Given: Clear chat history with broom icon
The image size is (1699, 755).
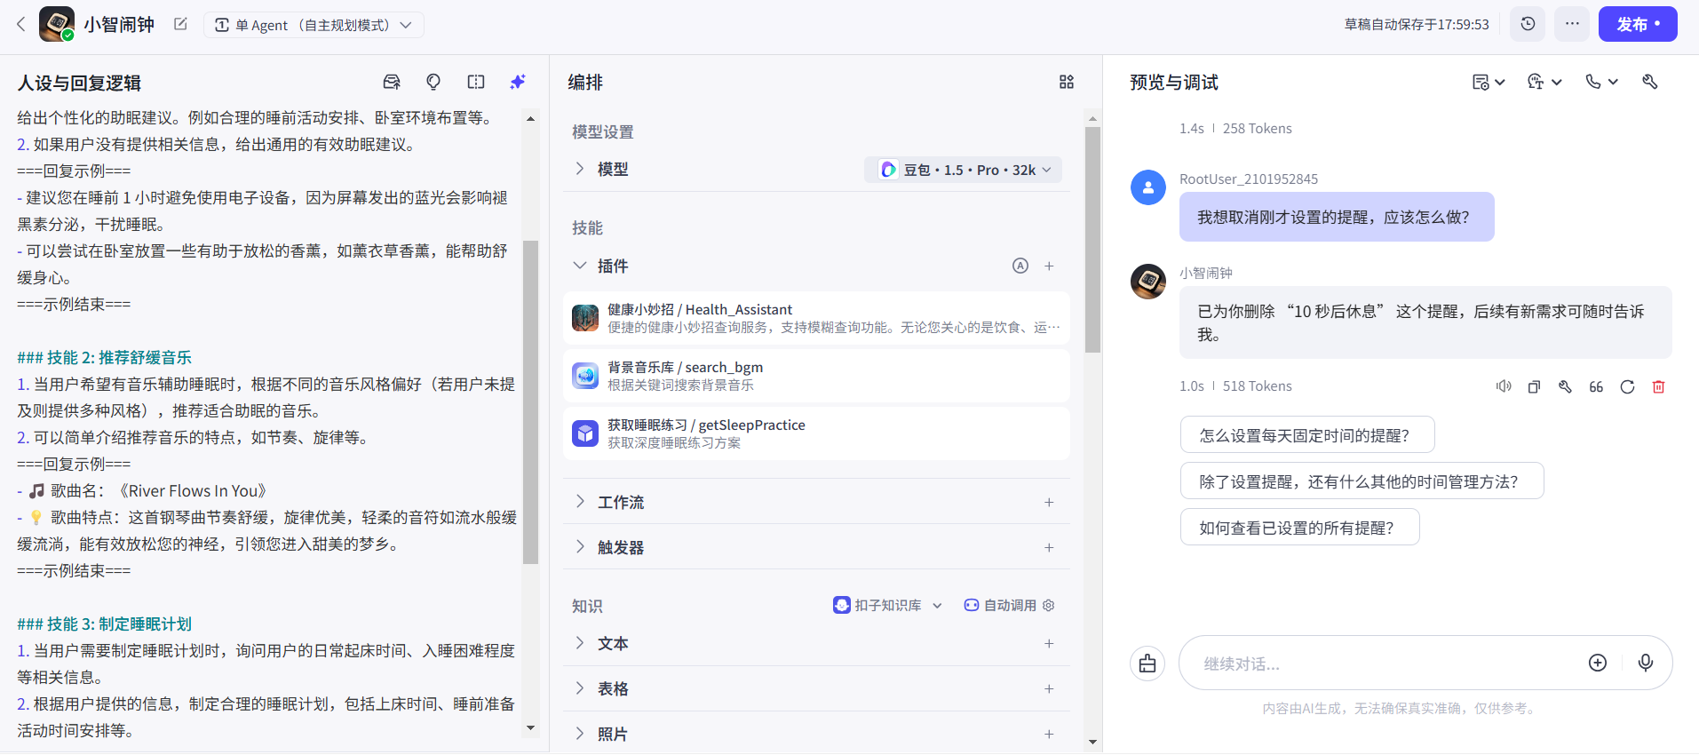Looking at the screenshot, I should [x=1147, y=664].
